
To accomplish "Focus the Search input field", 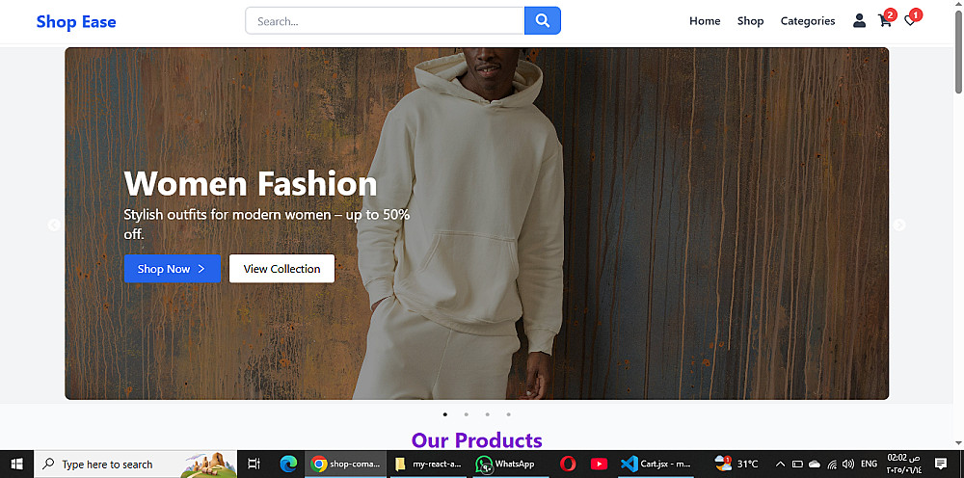I will 385,21.
